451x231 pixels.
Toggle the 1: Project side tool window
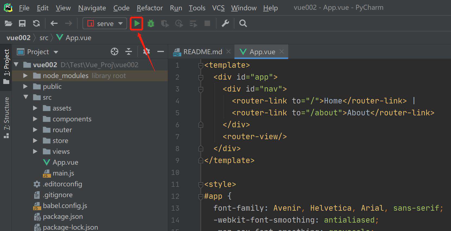6,66
